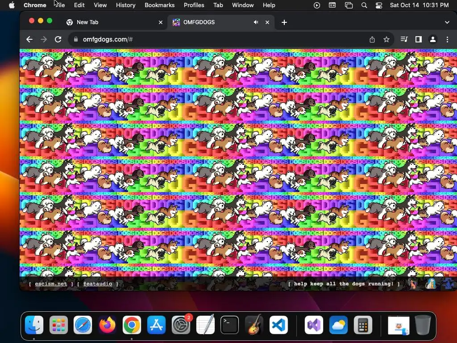Close the New Tab tab
Image resolution: width=457 pixels, height=343 pixels.
pos(161,22)
